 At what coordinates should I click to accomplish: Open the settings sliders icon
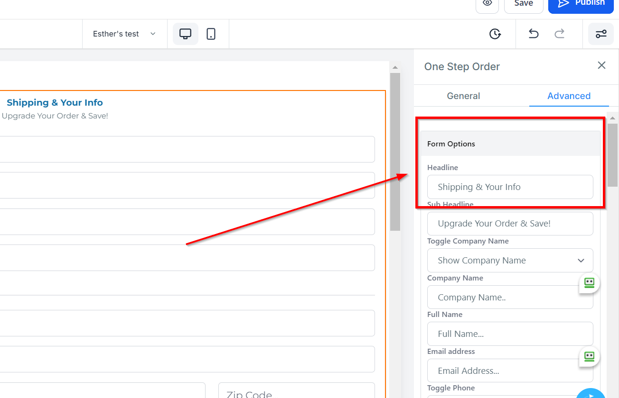[601, 34]
